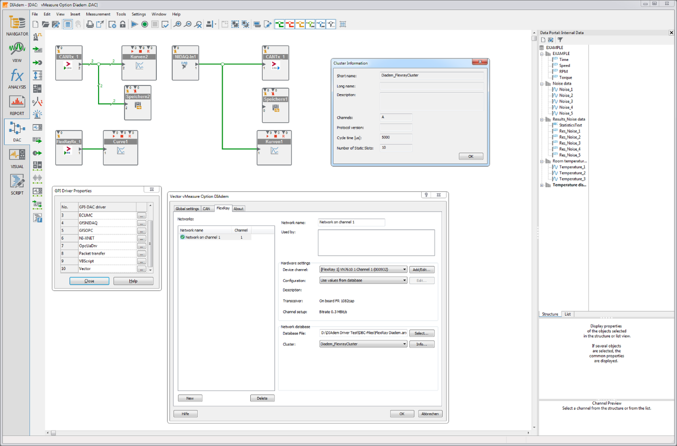Click the Abbrechen button
Viewport: 677px width, 446px height.
430,414
